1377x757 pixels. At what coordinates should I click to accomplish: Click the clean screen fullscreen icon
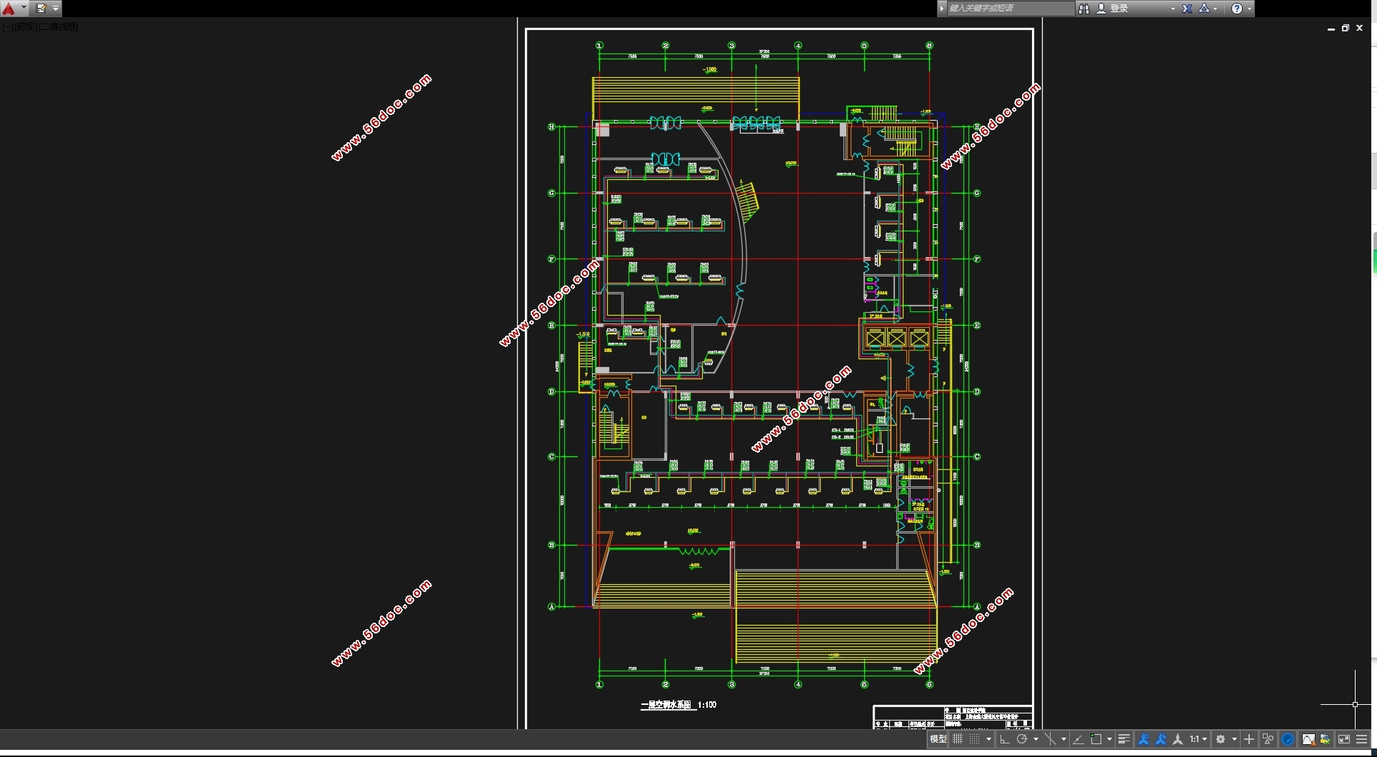click(x=1343, y=739)
